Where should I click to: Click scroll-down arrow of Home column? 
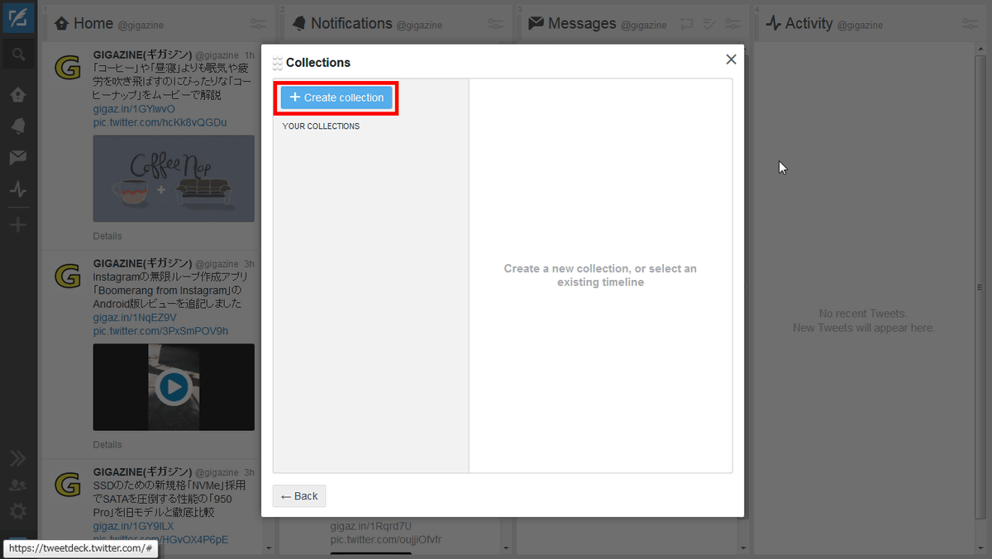click(268, 548)
